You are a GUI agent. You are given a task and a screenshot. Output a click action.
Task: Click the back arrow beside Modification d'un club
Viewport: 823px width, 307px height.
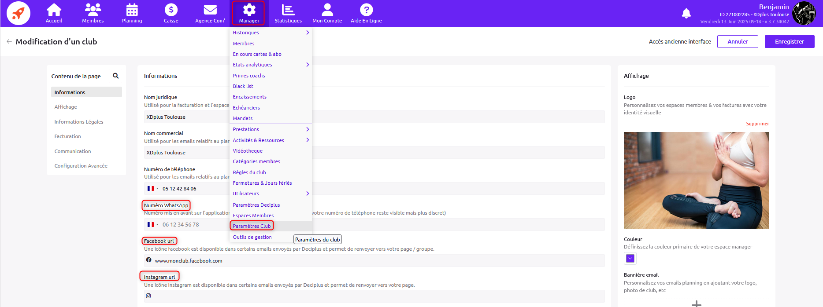(x=9, y=41)
